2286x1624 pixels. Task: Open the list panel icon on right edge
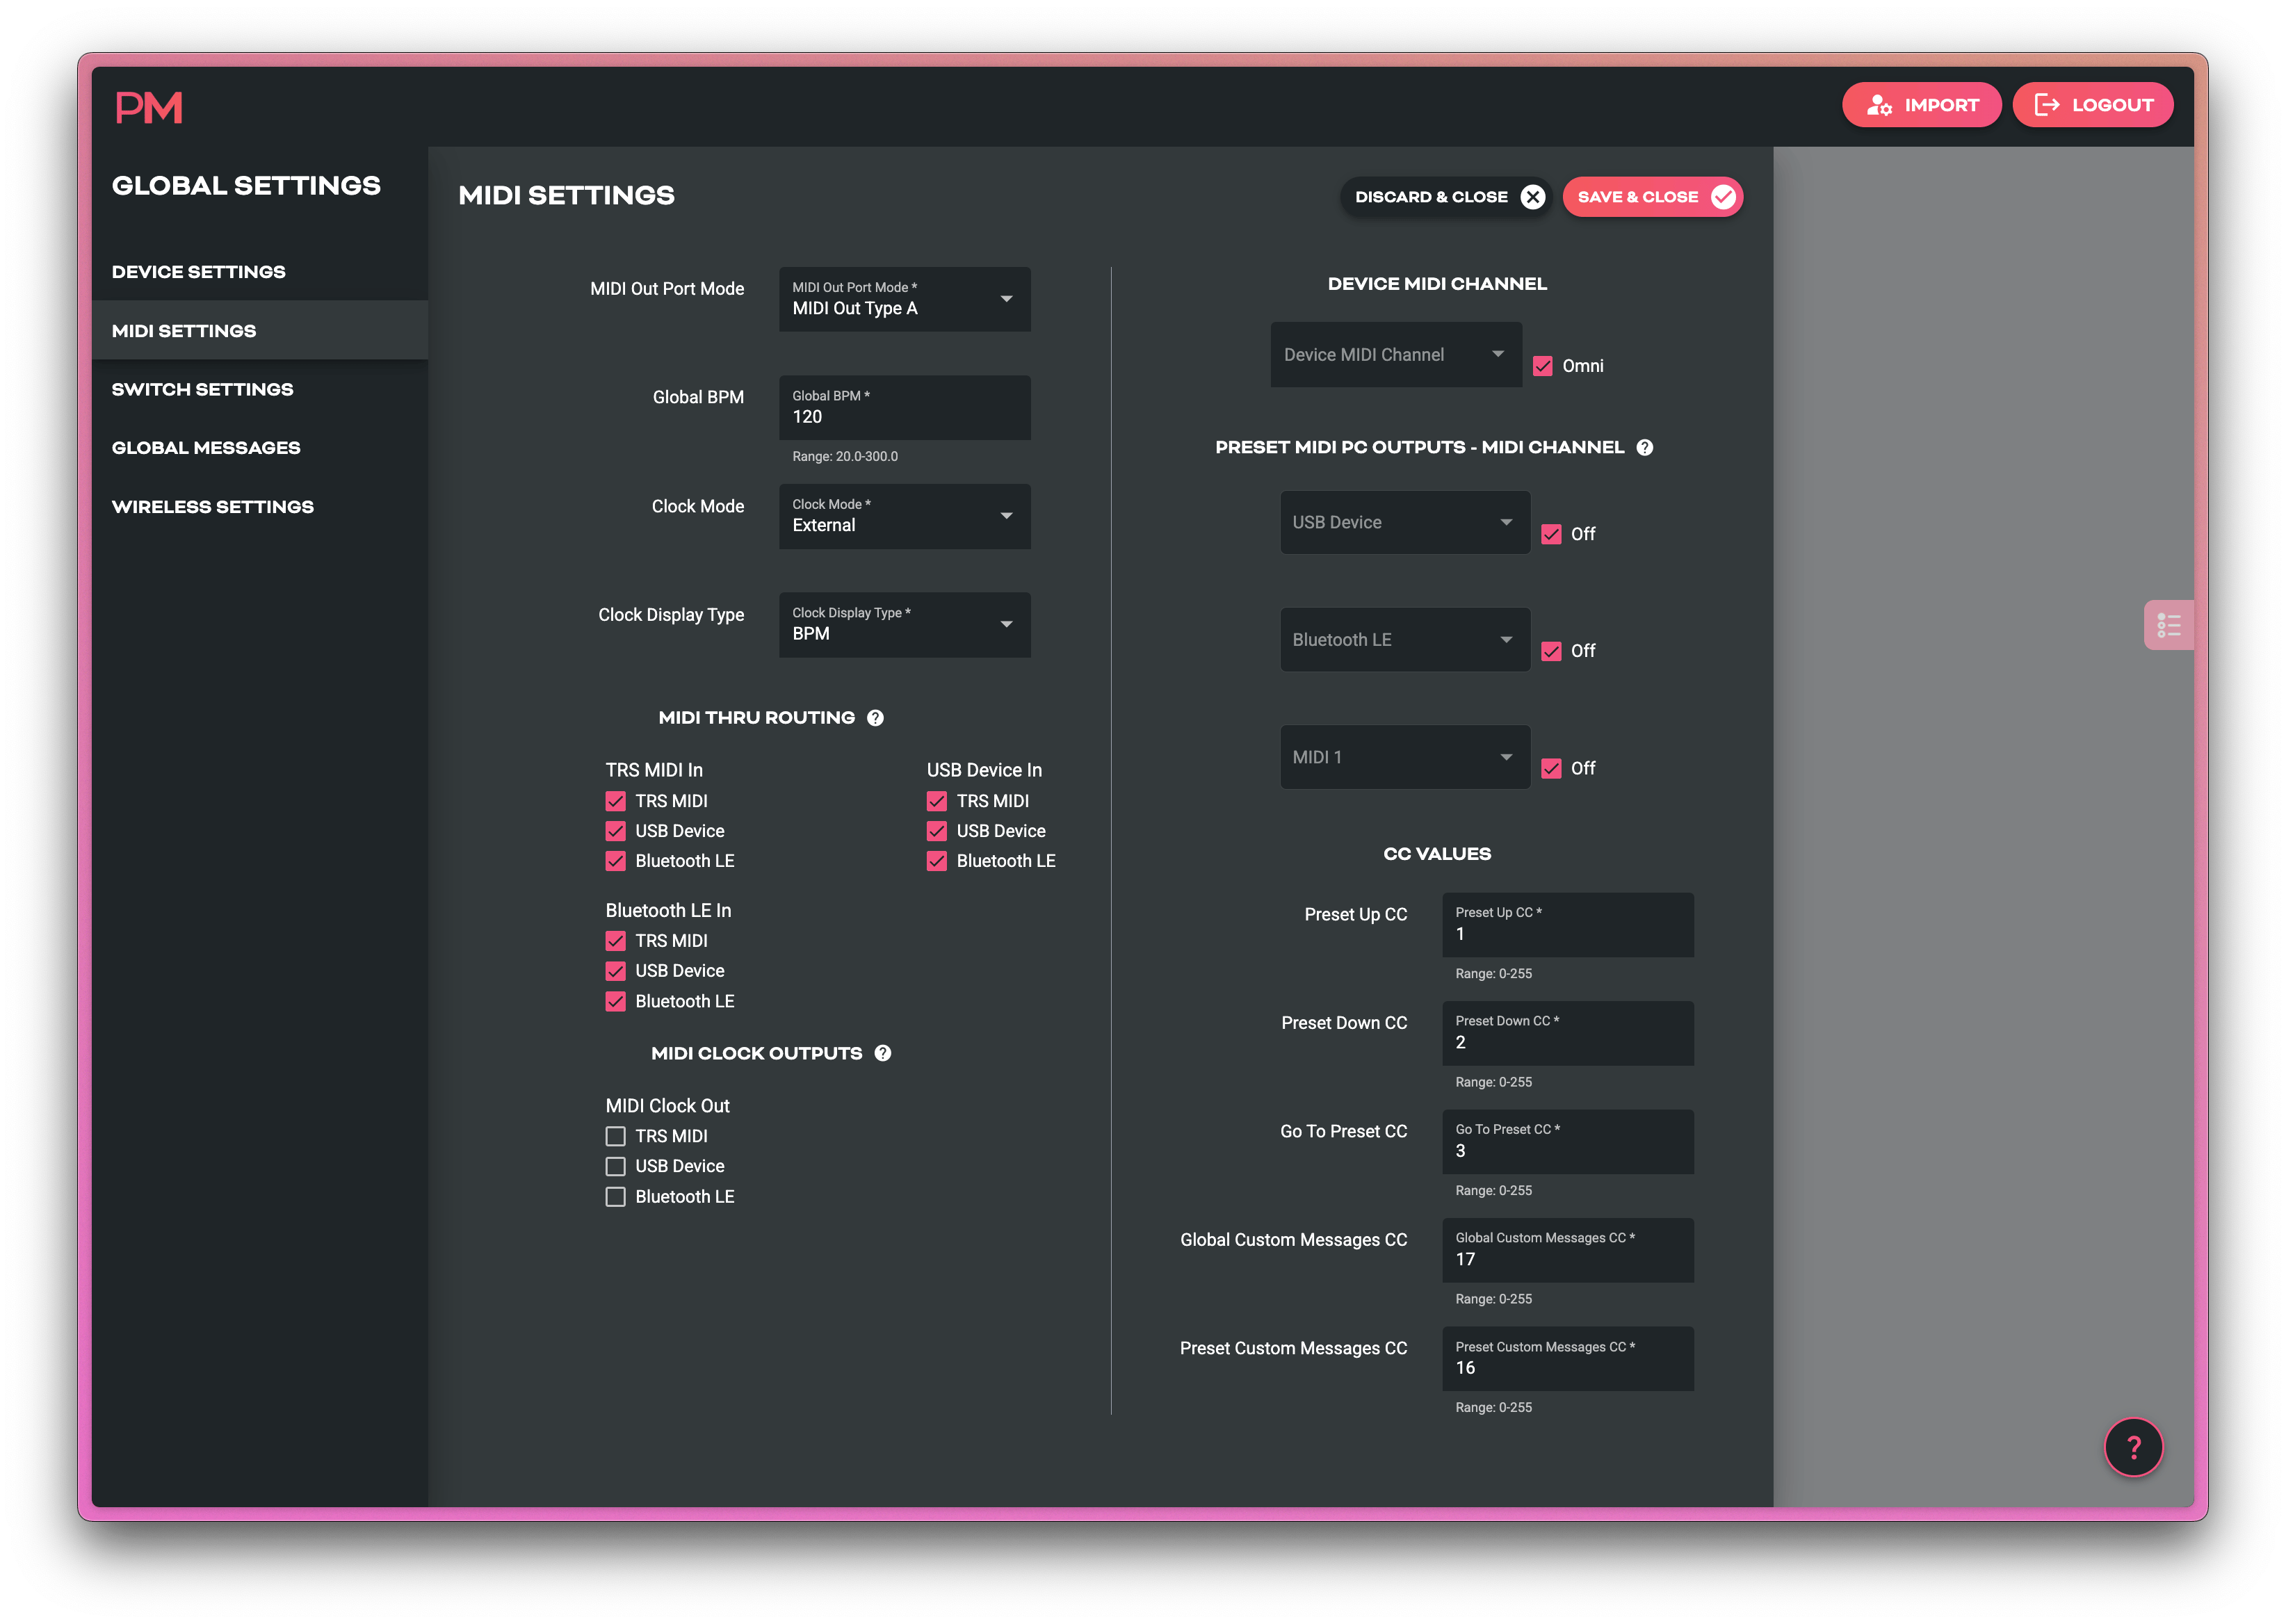tap(2169, 624)
